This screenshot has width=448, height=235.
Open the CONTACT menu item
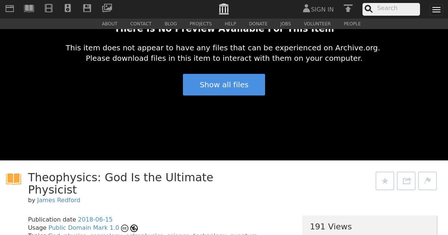tap(141, 24)
